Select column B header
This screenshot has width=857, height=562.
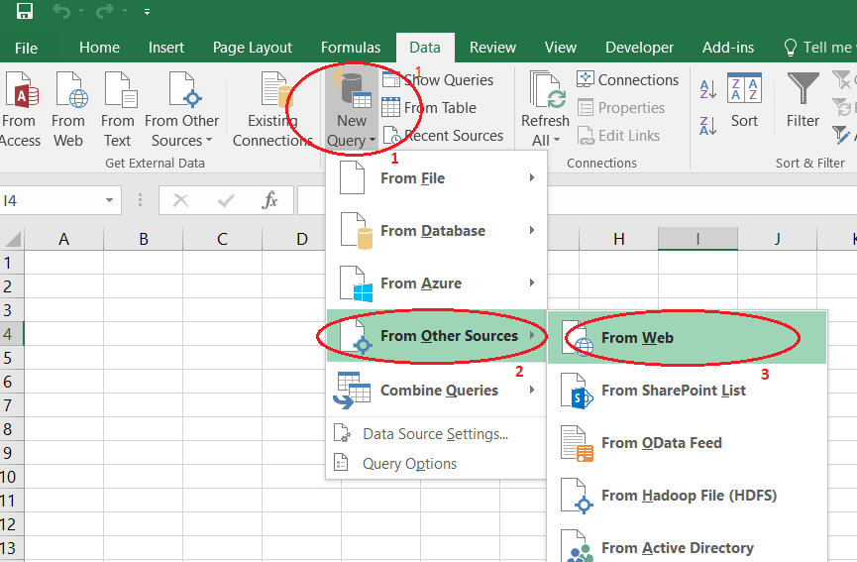pyautogui.click(x=144, y=239)
